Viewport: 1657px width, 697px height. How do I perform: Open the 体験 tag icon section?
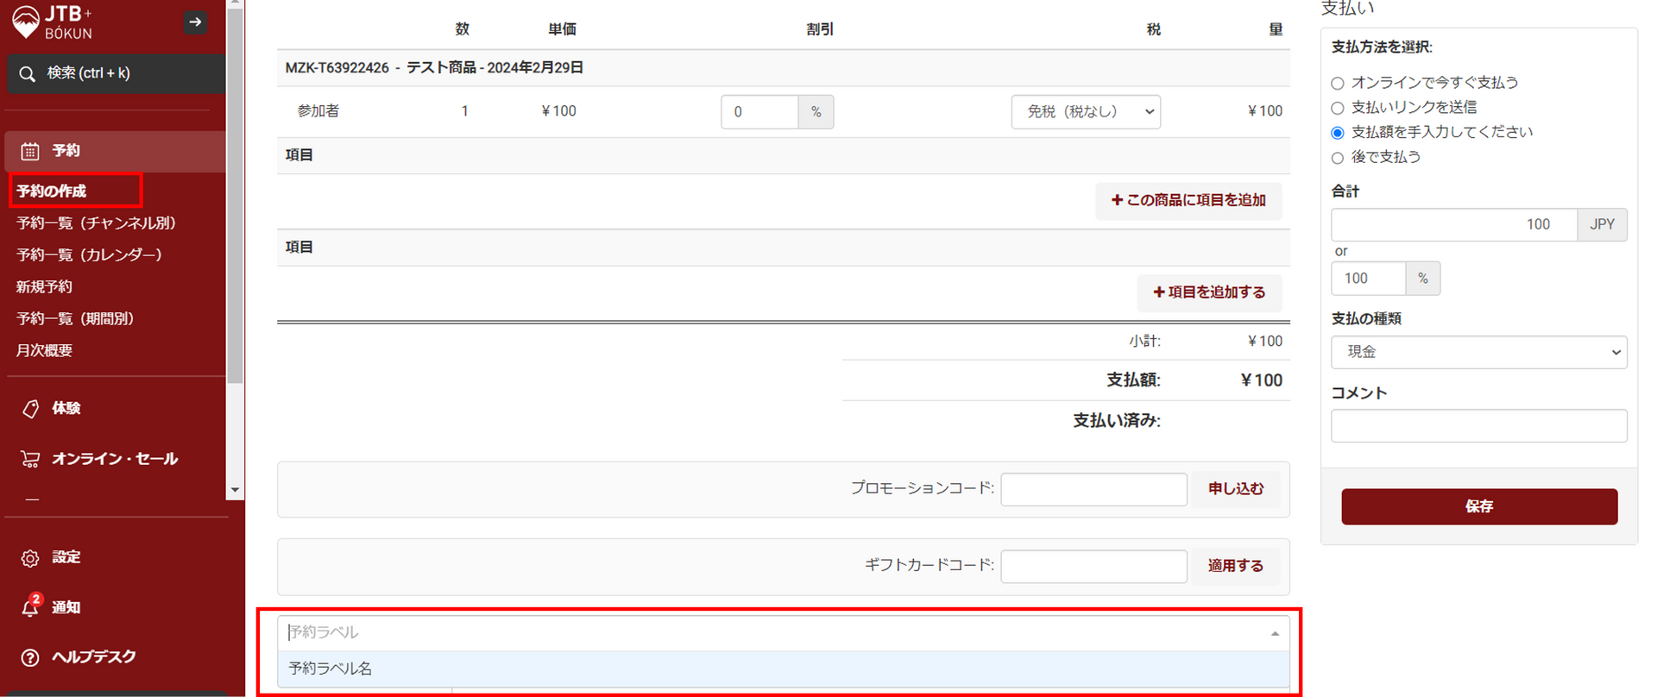30,409
